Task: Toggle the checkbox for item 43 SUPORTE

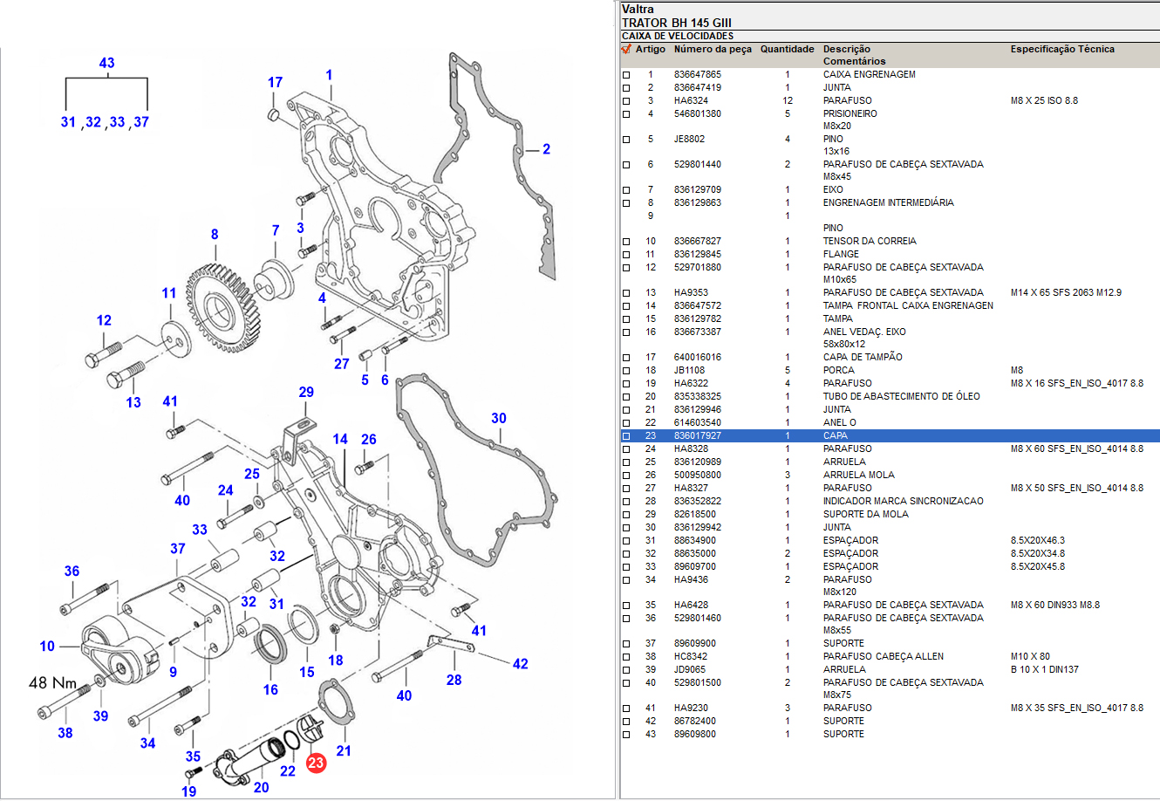Action: tap(626, 735)
